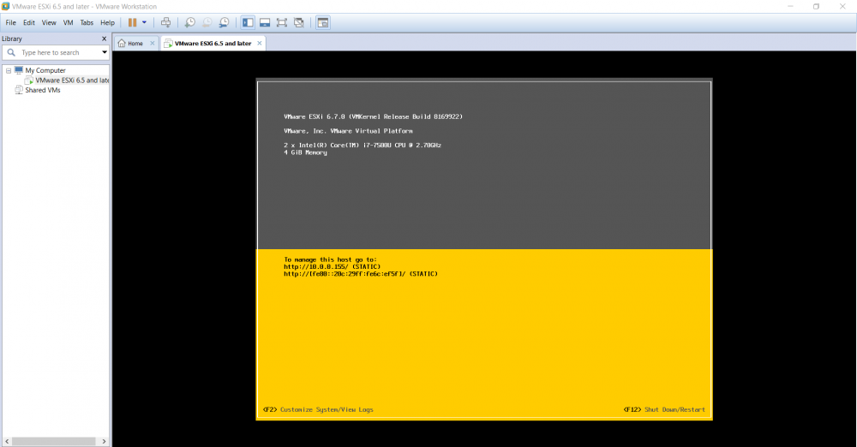Open the Help menu
This screenshot has height=447, width=857.
108,22
